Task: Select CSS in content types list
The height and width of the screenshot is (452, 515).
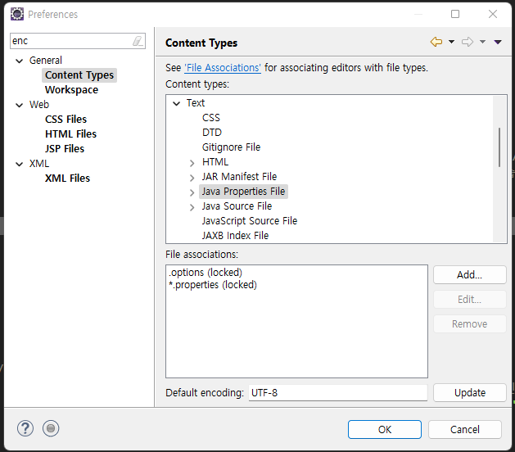Action: [x=211, y=118]
